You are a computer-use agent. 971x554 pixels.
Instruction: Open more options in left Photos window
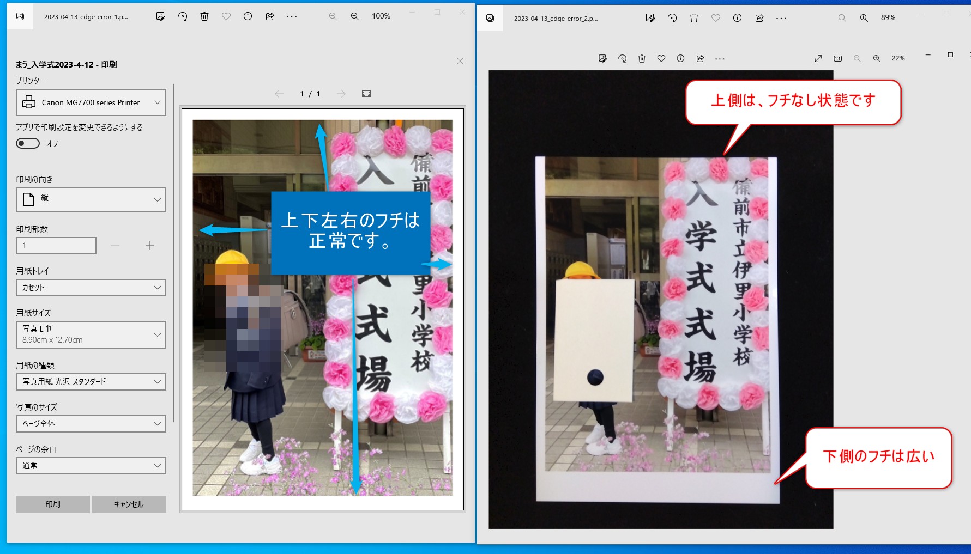point(292,16)
